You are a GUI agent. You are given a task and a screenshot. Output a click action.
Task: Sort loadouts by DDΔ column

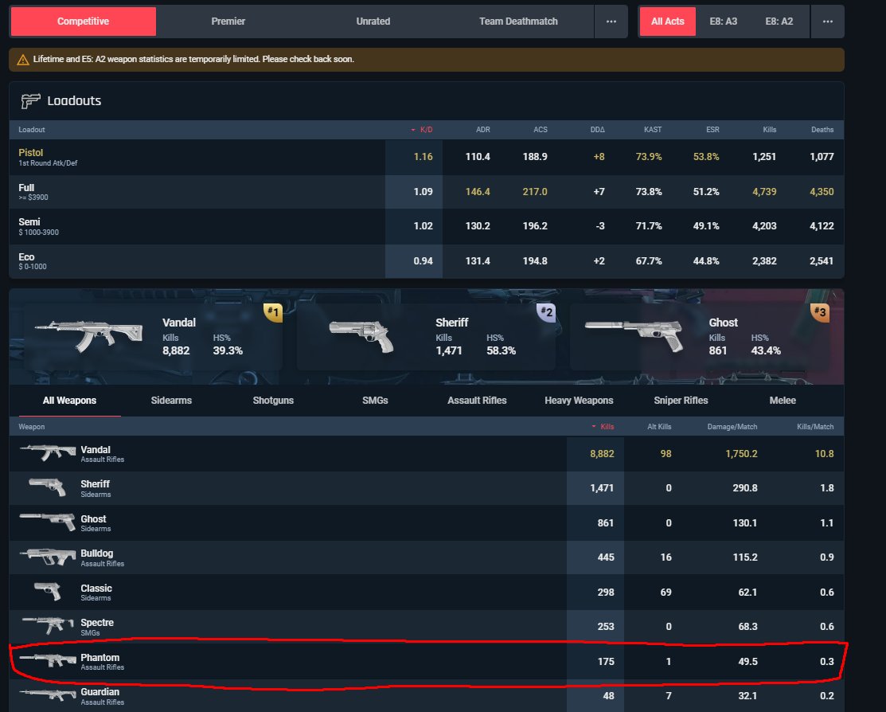tap(597, 130)
